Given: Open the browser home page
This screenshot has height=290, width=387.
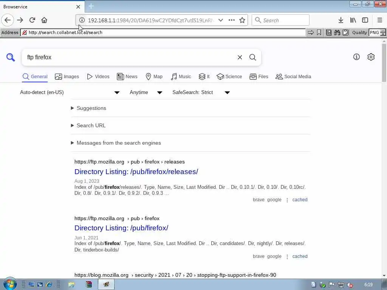Looking at the screenshot, I should coord(44,20).
